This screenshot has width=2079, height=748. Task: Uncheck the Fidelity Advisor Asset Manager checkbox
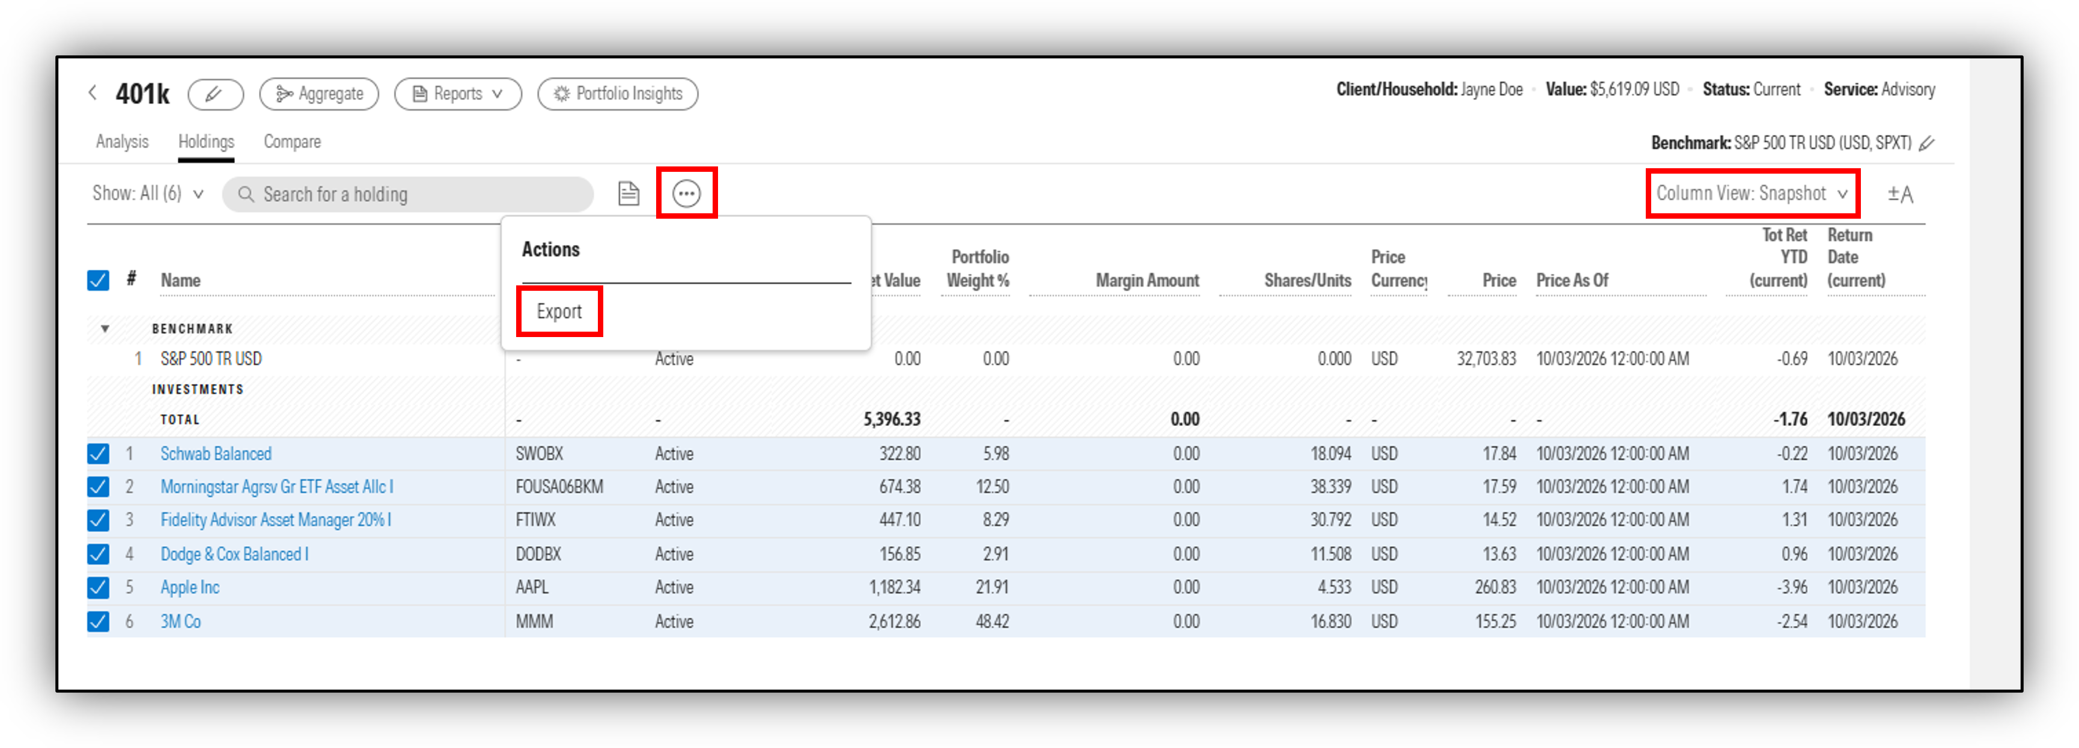98,520
